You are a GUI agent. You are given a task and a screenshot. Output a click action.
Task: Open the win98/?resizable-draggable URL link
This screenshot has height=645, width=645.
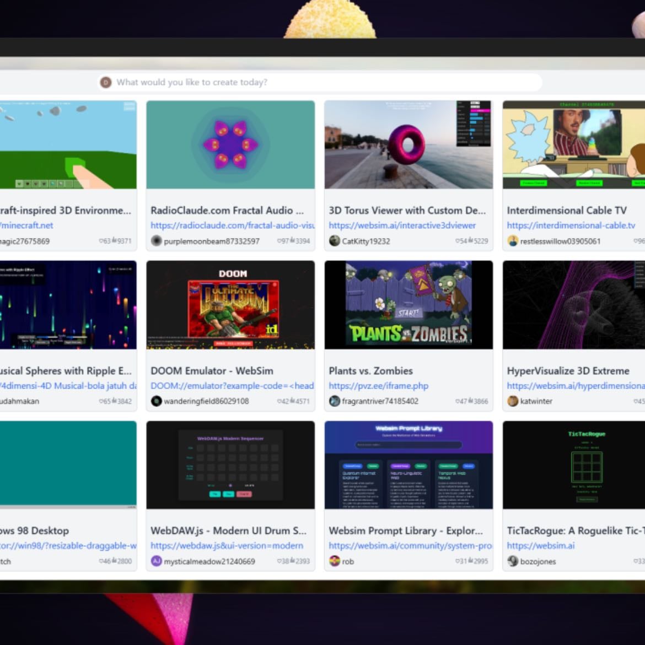[x=68, y=546]
